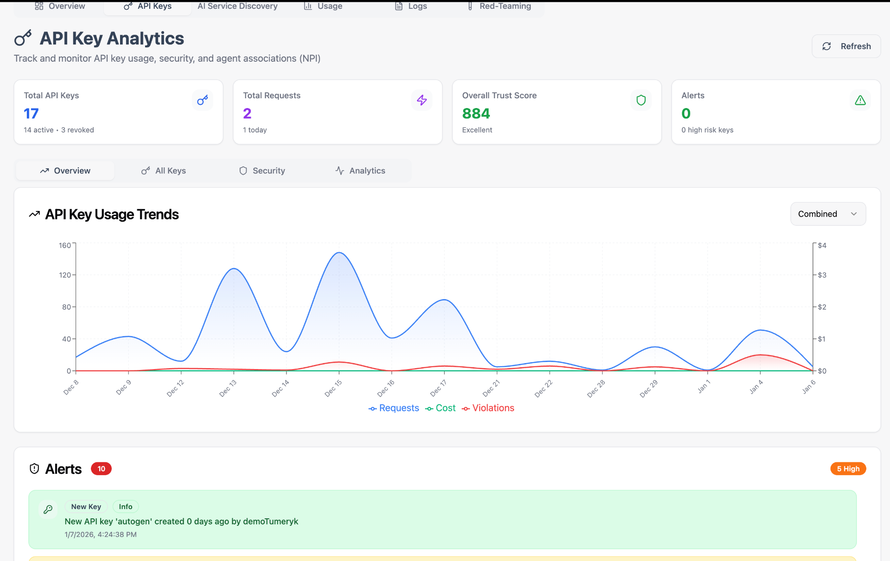890x561 pixels.
Task: Select the Overview sub-tab with trend arrow
Action: pyautogui.click(x=65, y=171)
